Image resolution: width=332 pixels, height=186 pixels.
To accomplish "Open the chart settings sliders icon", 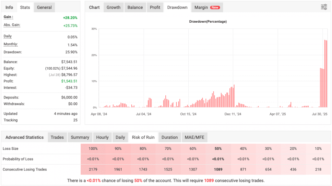I will (324, 7).
